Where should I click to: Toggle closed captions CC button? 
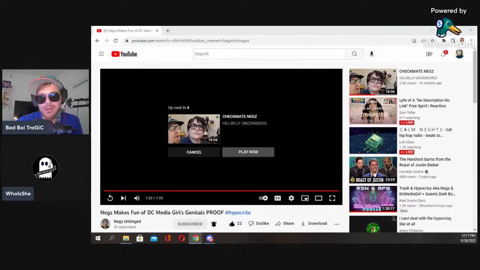(x=277, y=198)
